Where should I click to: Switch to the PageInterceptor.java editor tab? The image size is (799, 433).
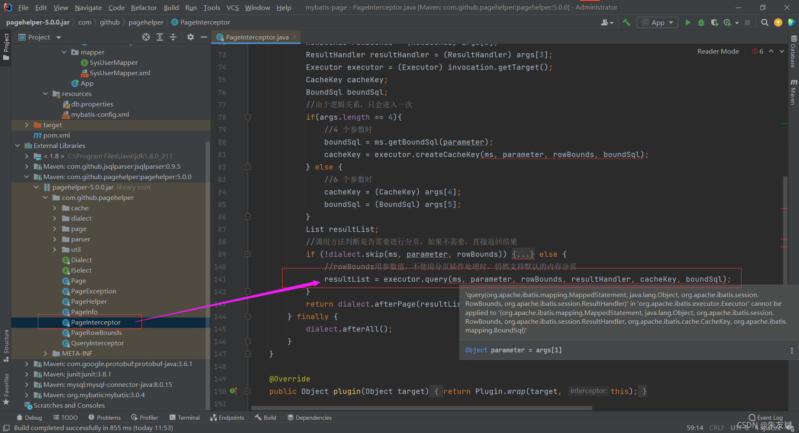coord(255,37)
